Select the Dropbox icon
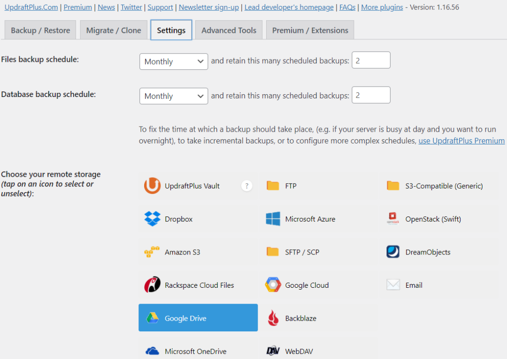Screen dimensions: 507x359 (x=152, y=219)
